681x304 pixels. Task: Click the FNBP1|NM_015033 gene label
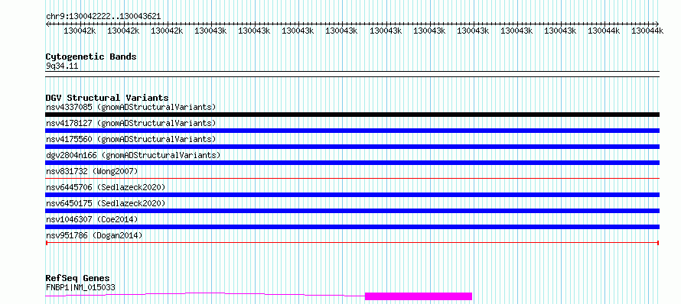coord(80,287)
